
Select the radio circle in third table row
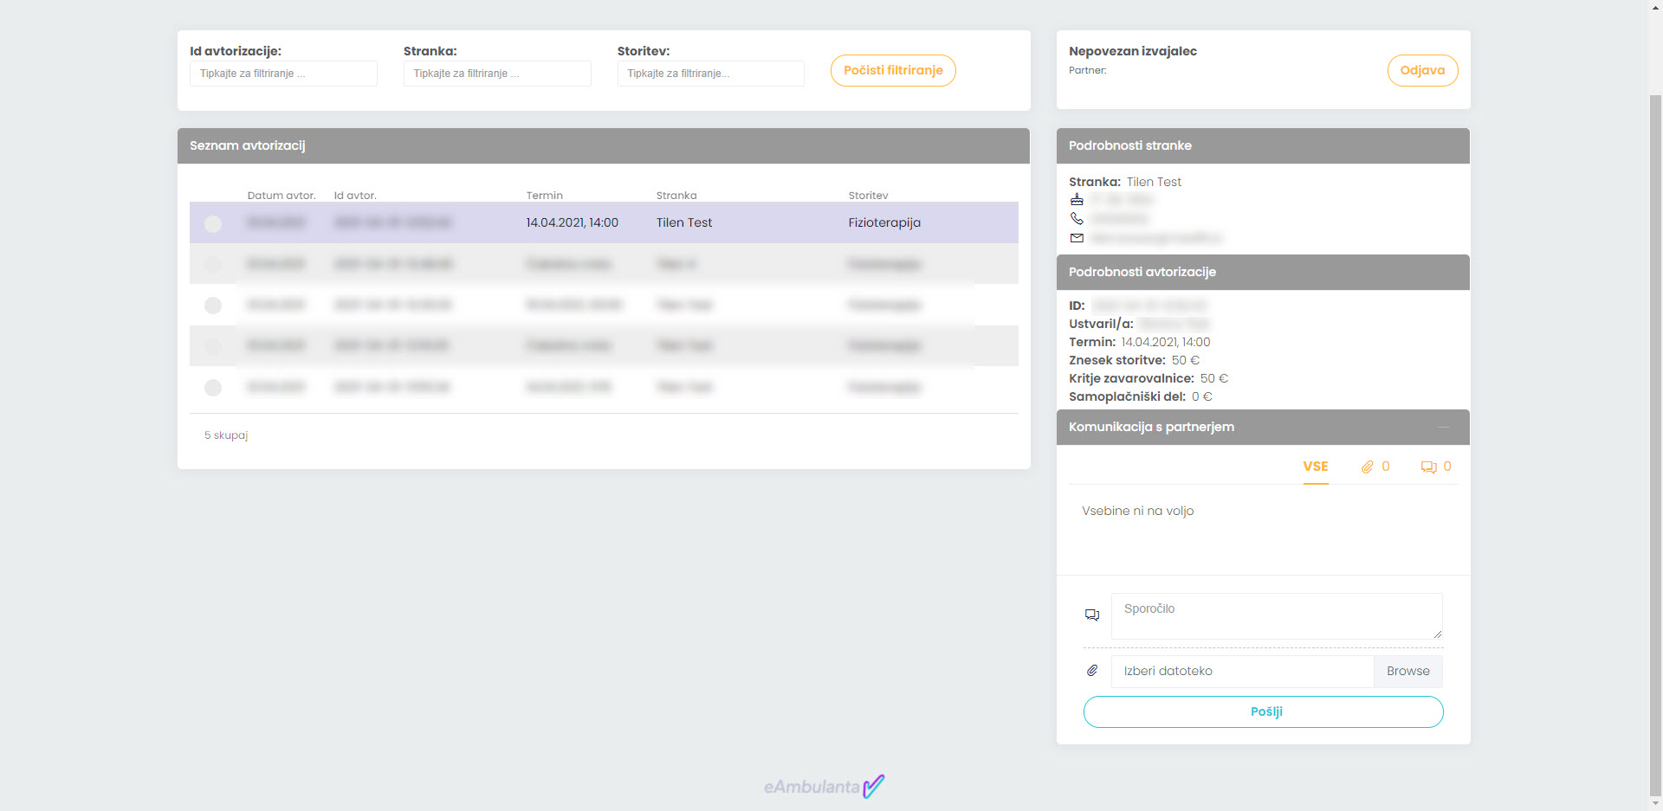pyautogui.click(x=213, y=306)
